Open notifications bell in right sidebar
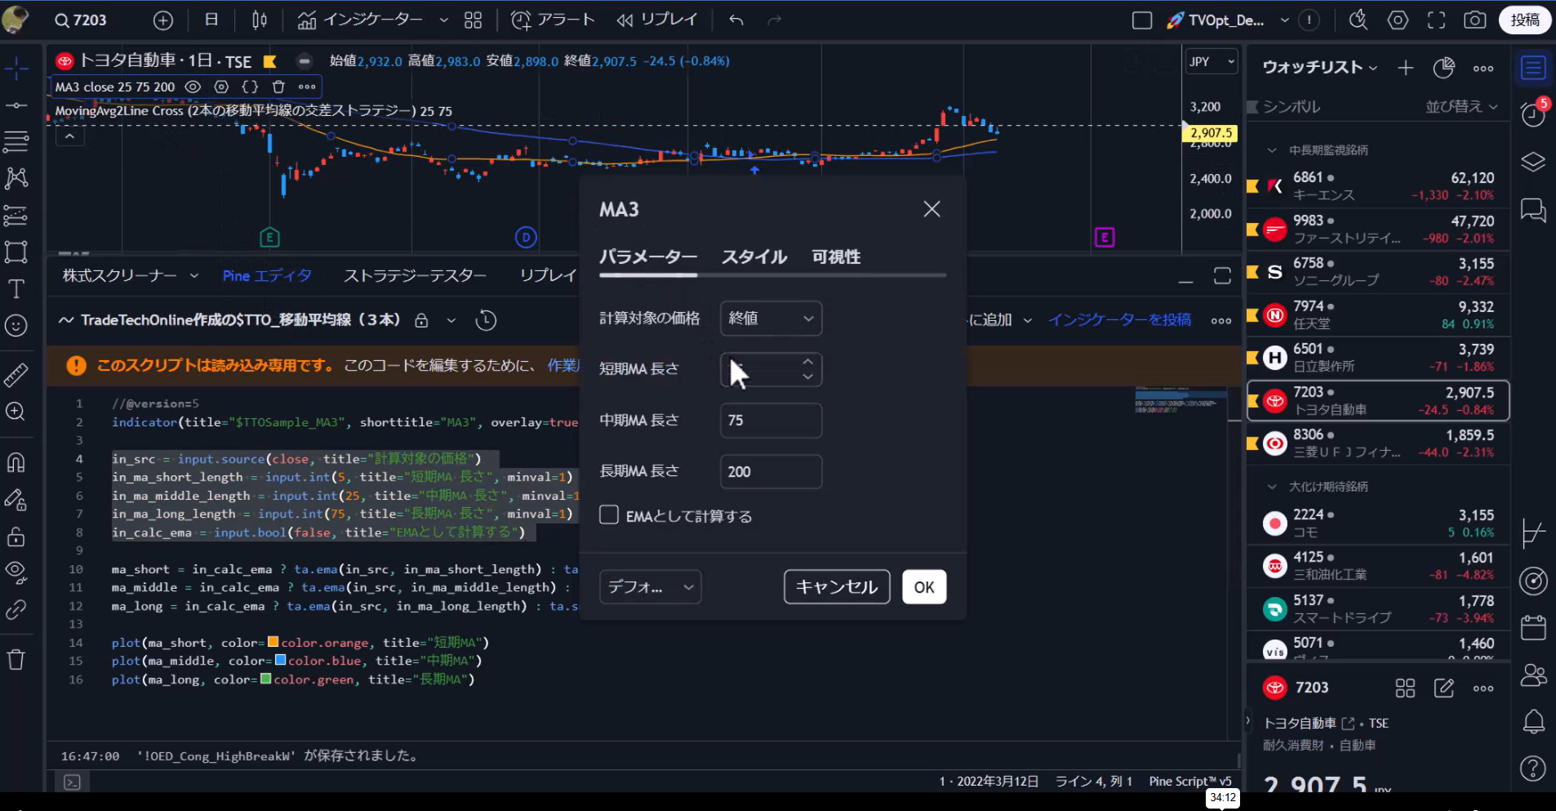1556x811 pixels. pyautogui.click(x=1533, y=722)
